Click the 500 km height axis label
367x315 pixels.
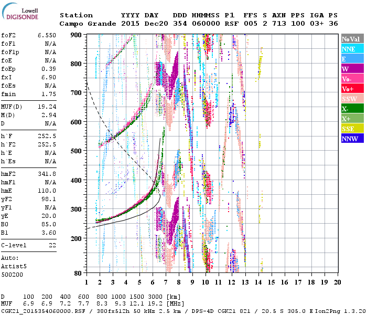76,151
